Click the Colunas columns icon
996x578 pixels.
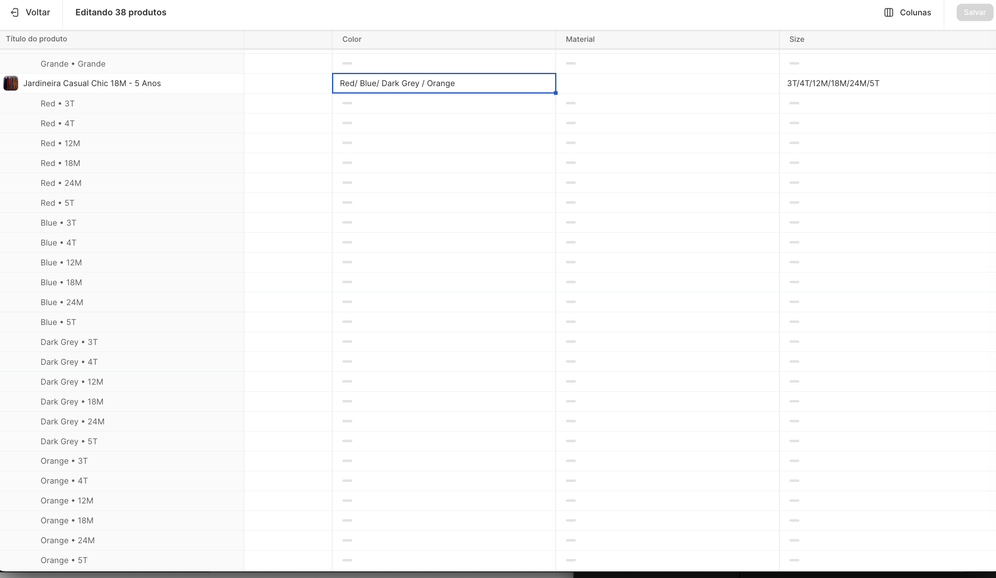click(x=888, y=12)
